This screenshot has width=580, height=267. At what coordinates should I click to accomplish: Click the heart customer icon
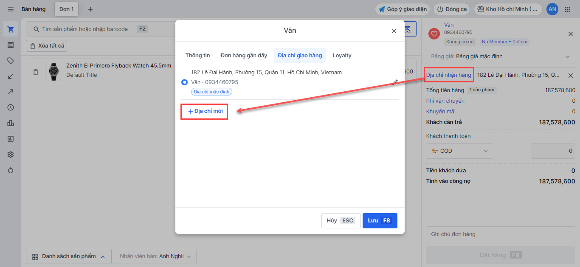coord(434,34)
